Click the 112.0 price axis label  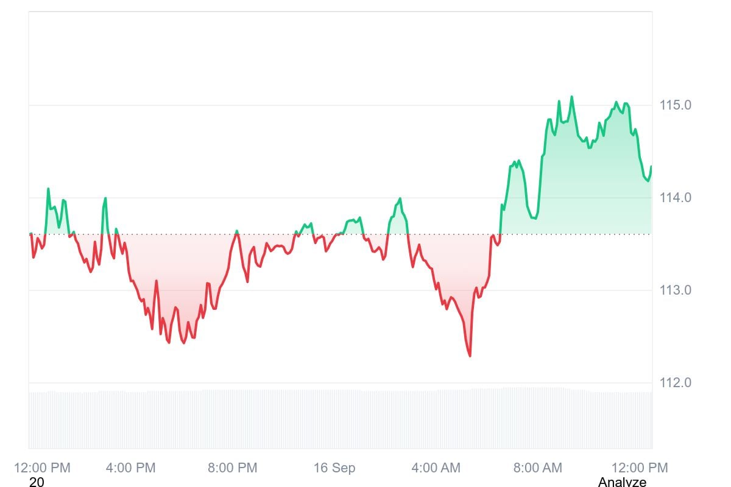coord(676,383)
